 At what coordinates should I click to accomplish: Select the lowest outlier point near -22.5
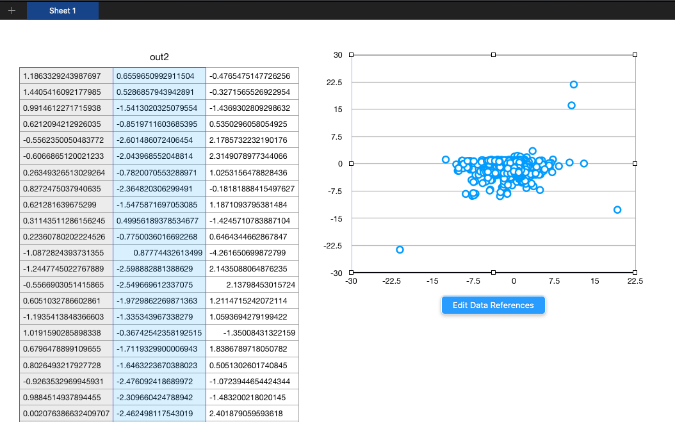click(400, 250)
